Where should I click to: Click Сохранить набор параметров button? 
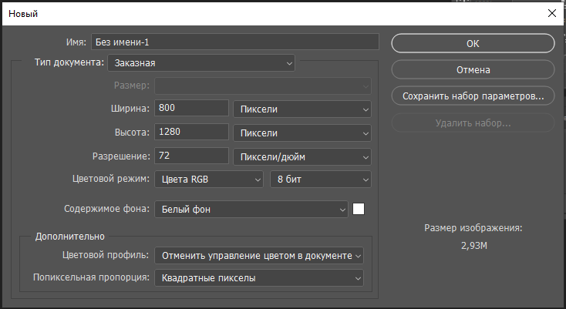(473, 96)
